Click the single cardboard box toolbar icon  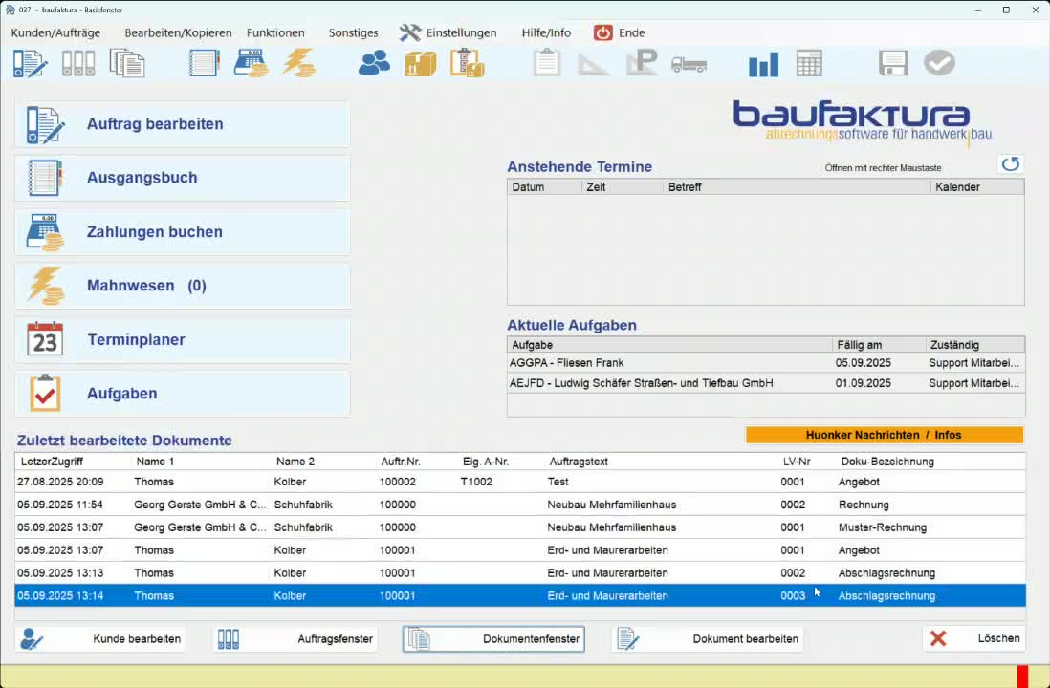click(421, 64)
